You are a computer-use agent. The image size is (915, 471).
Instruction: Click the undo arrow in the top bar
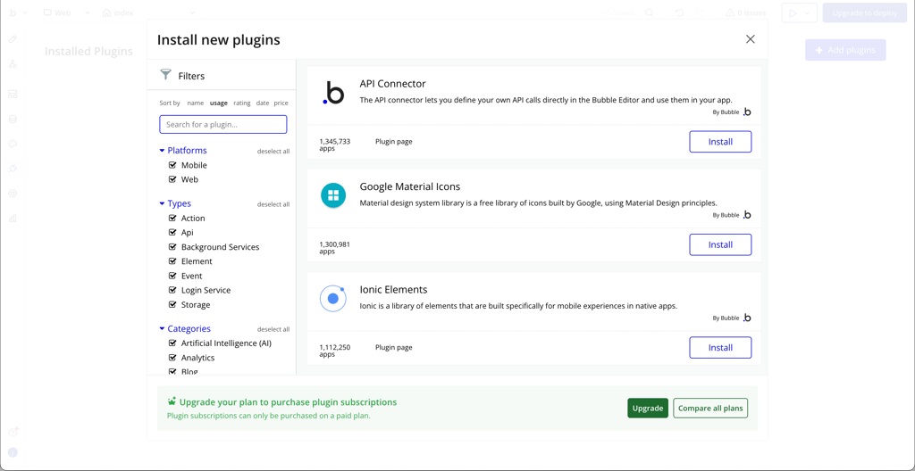tap(680, 12)
